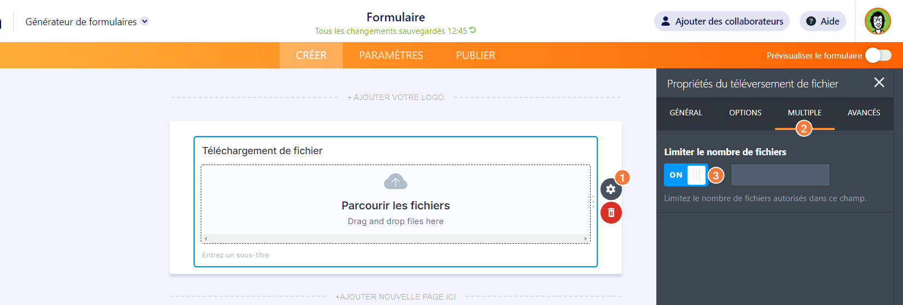Click the cloud upload icon
The image size is (903, 305).
[395, 181]
